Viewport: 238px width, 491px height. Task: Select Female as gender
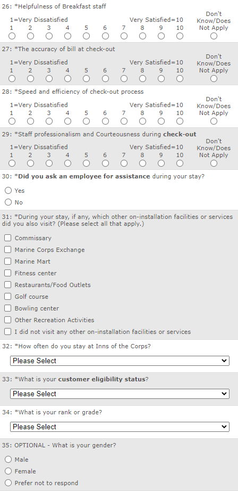tap(8, 471)
